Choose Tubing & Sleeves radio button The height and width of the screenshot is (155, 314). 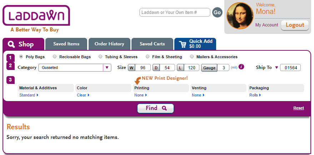click(x=100, y=57)
